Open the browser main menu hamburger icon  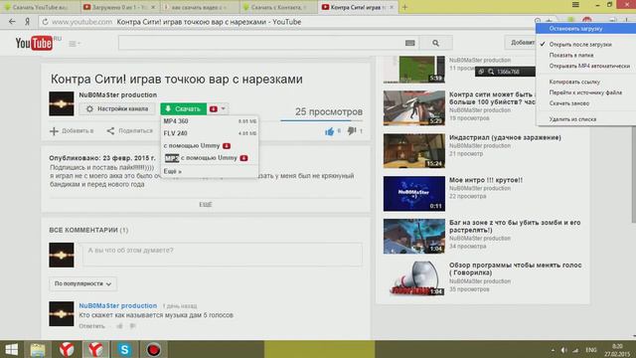tap(575, 5)
